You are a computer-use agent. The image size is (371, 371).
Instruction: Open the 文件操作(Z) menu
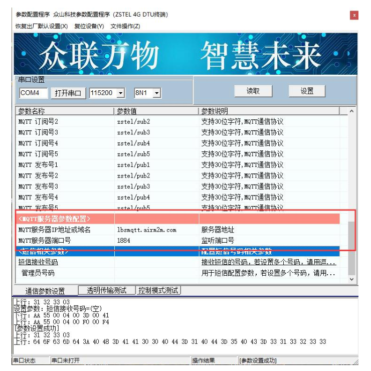pyautogui.click(x=125, y=26)
